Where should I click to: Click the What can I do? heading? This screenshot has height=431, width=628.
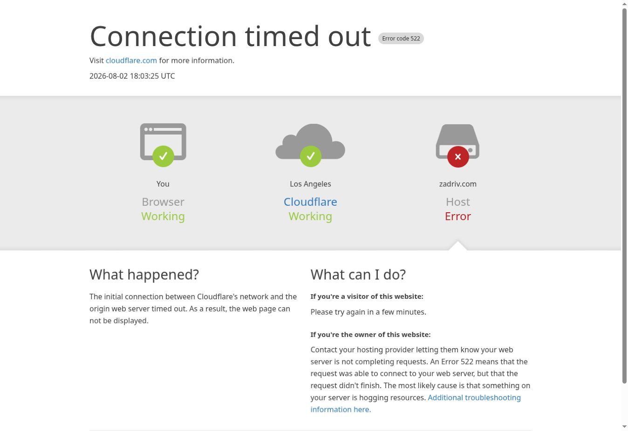pyautogui.click(x=358, y=275)
